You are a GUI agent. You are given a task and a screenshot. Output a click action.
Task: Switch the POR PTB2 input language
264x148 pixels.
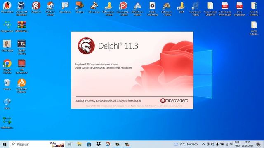(237, 144)
